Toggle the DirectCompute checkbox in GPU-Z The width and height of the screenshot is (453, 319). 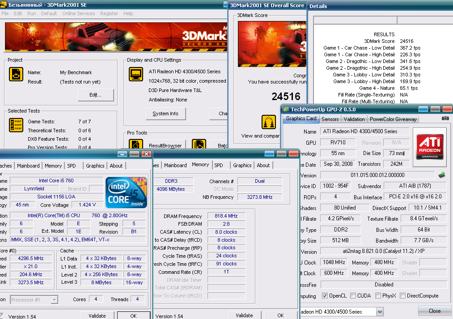tap(402, 296)
